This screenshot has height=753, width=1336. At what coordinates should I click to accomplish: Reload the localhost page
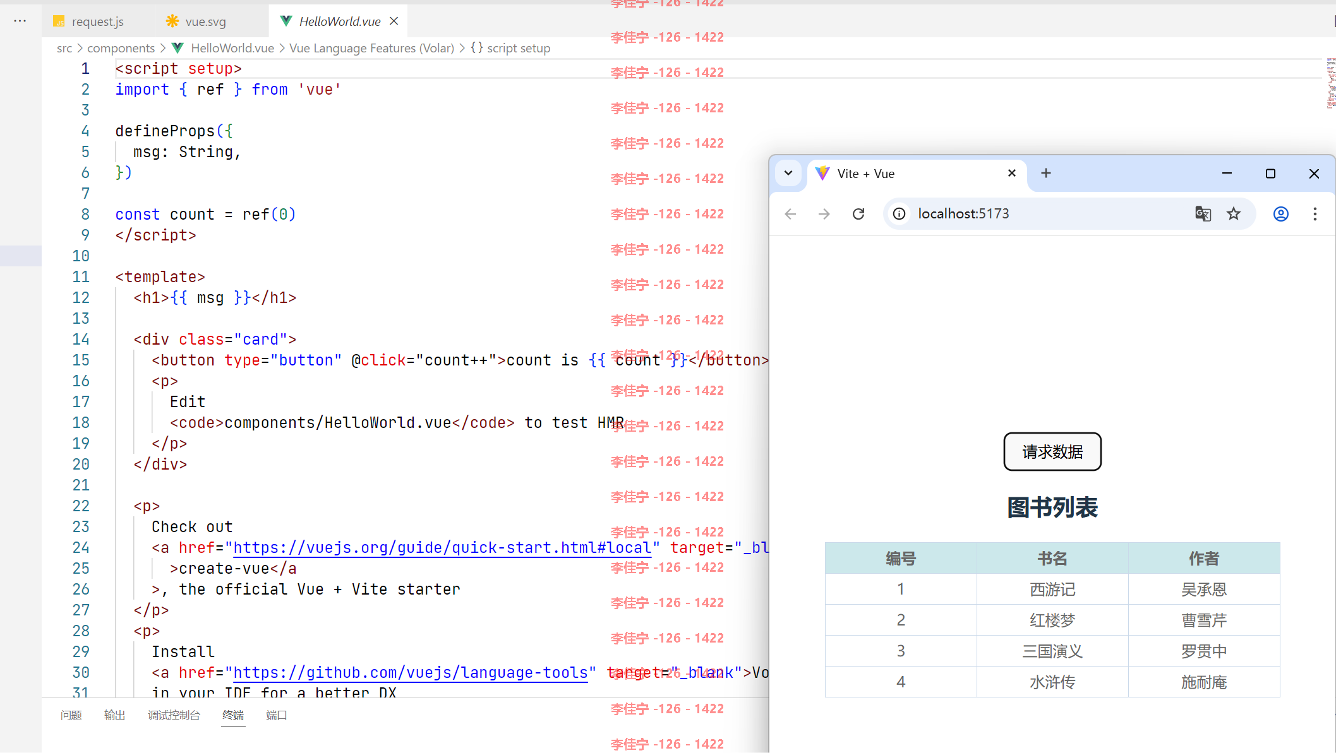click(x=858, y=214)
